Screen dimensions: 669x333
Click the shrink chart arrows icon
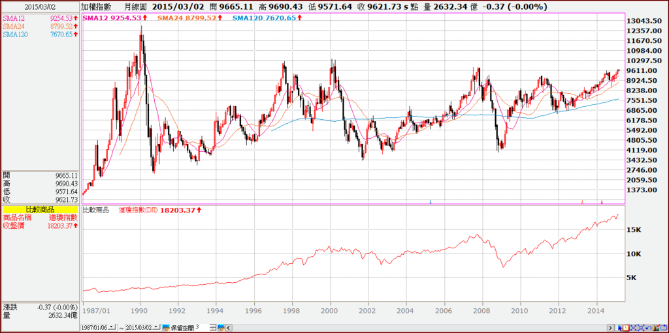633,328
